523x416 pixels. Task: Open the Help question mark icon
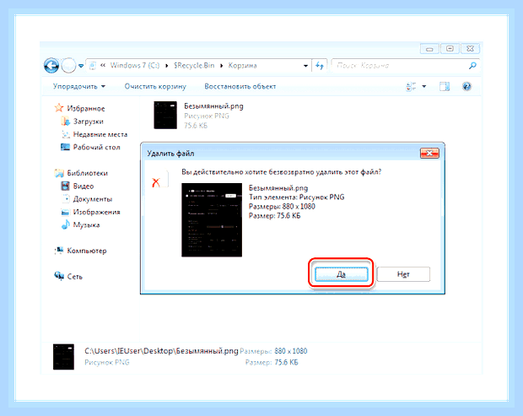(466, 86)
